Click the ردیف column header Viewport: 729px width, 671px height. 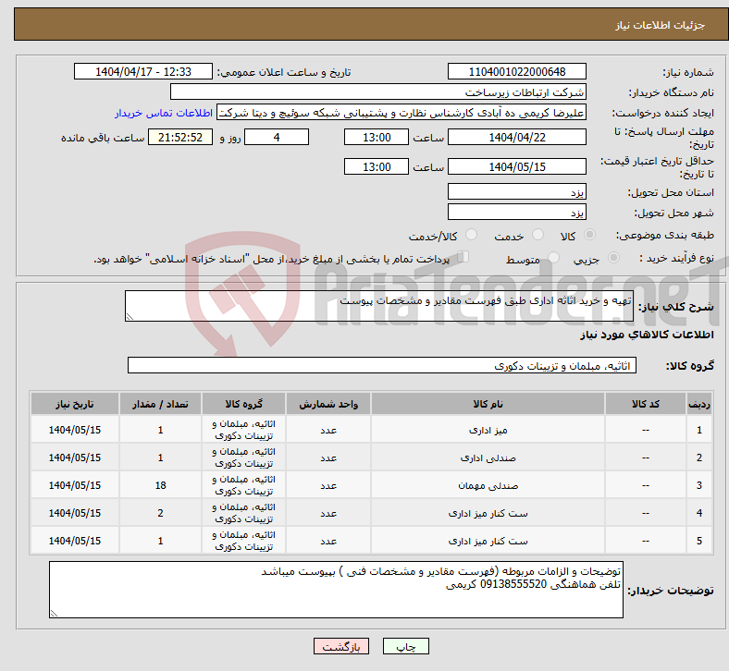pyautogui.click(x=699, y=404)
